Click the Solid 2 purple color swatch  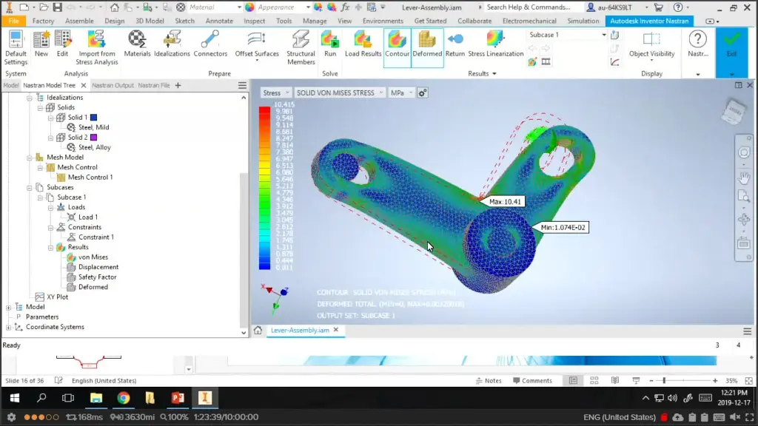tap(94, 137)
